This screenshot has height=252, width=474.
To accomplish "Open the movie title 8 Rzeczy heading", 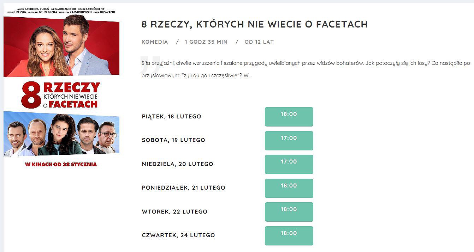I will coord(255,24).
